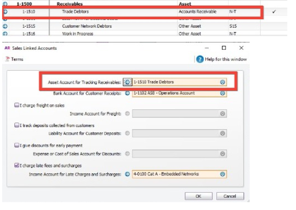The width and height of the screenshot is (296, 210).
Task: Uncheck I charge late fees and surcharges
Action: [x=17, y=165]
